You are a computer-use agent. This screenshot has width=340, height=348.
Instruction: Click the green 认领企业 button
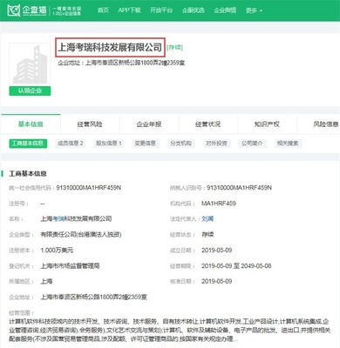coord(30,90)
